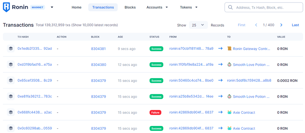
Task: Open the 25 records per page dropdown
Action: tap(198, 25)
